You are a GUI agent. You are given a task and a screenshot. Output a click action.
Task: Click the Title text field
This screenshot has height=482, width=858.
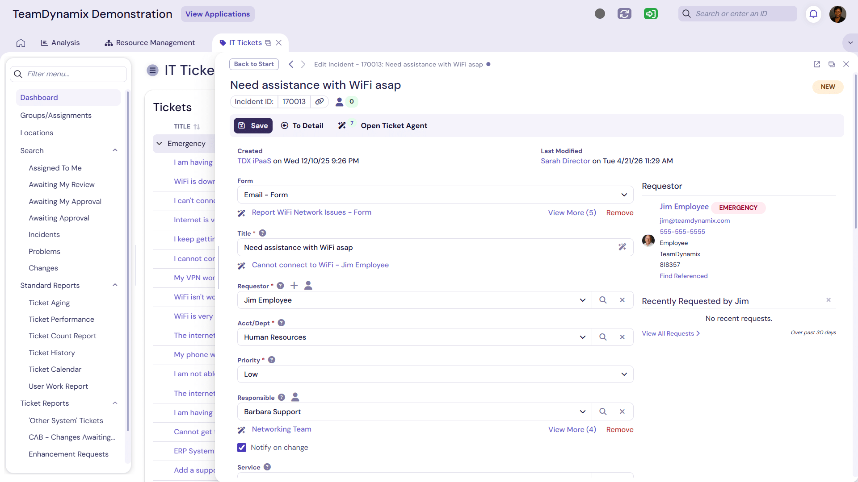[x=435, y=247]
